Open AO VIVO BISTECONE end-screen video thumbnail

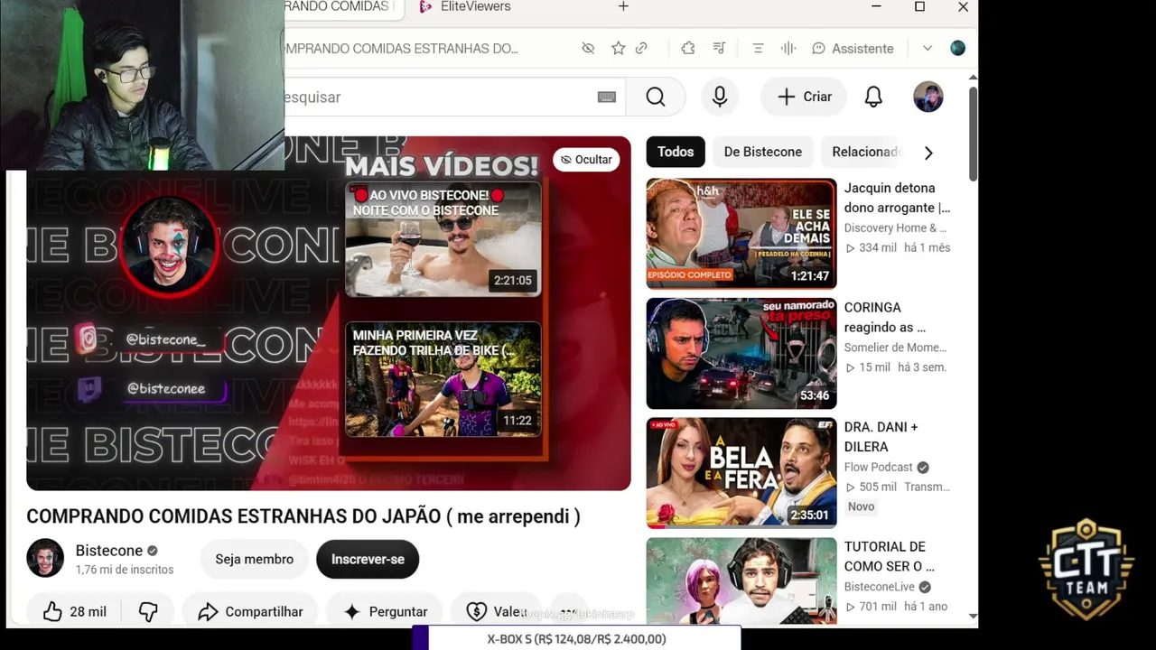[x=443, y=239]
